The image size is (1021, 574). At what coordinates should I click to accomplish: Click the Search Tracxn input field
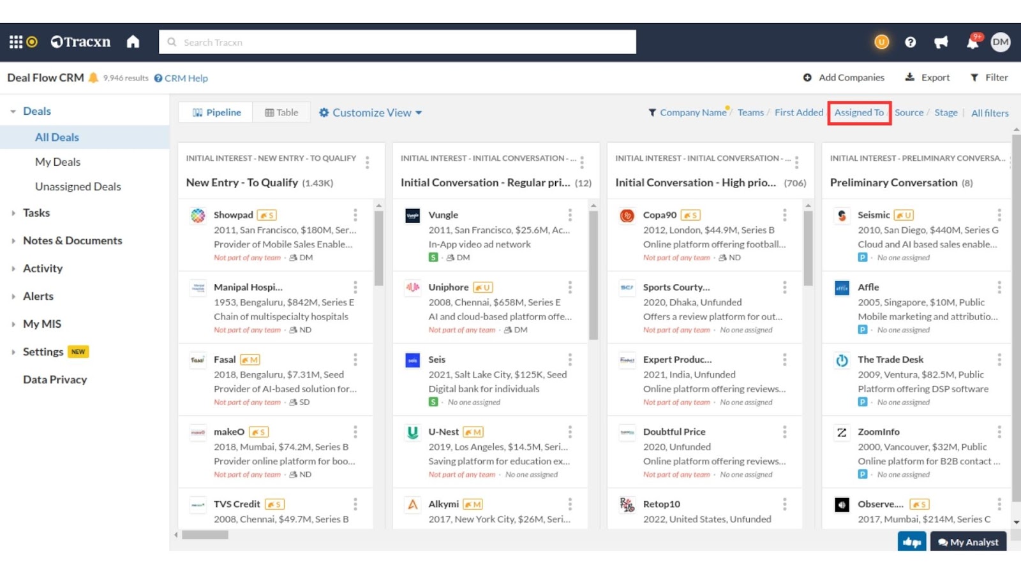pos(397,42)
